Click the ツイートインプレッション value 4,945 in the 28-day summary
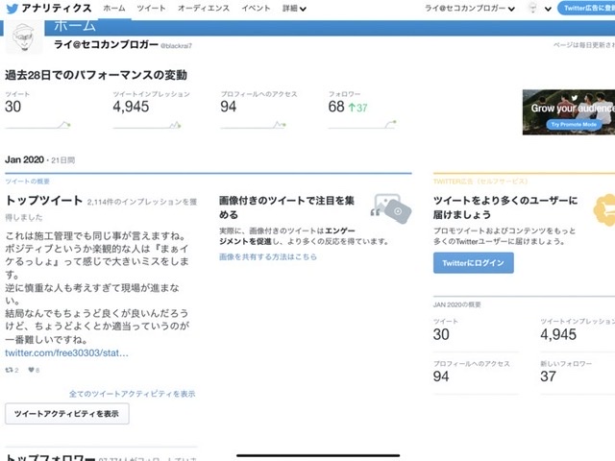 (x=131, y=107)
